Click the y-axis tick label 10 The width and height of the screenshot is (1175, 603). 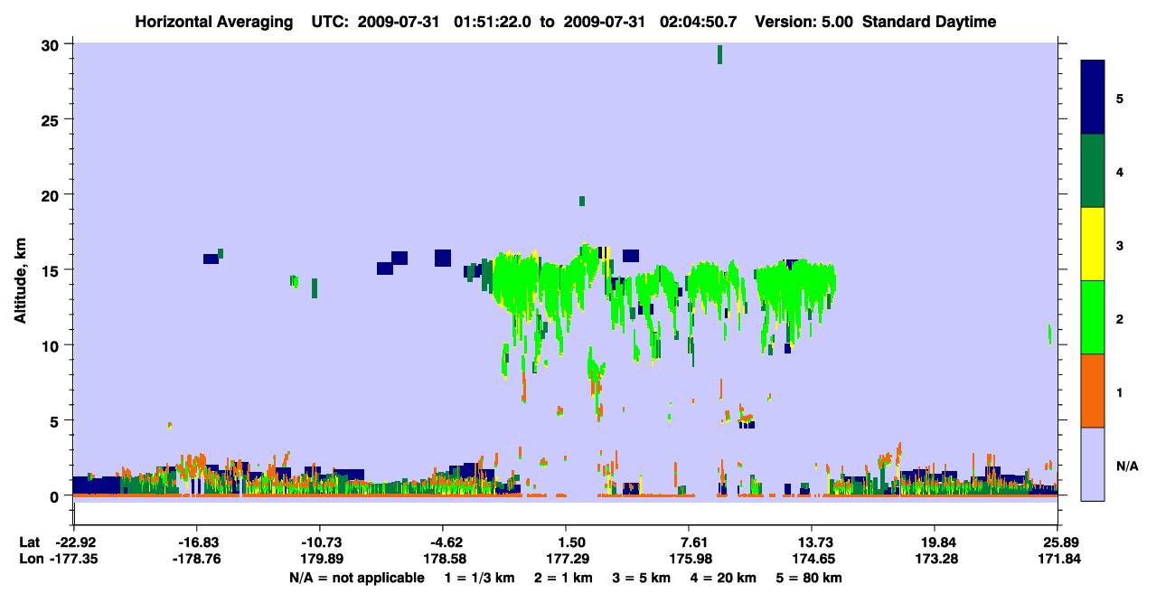tap(52, 345)
